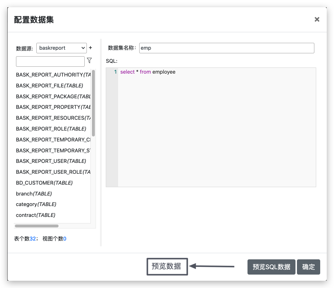Select BASK_REPORT_FILE table
The width and height of the screenshot is (334, 288).
pyautogui.click(x=49, y=86)
